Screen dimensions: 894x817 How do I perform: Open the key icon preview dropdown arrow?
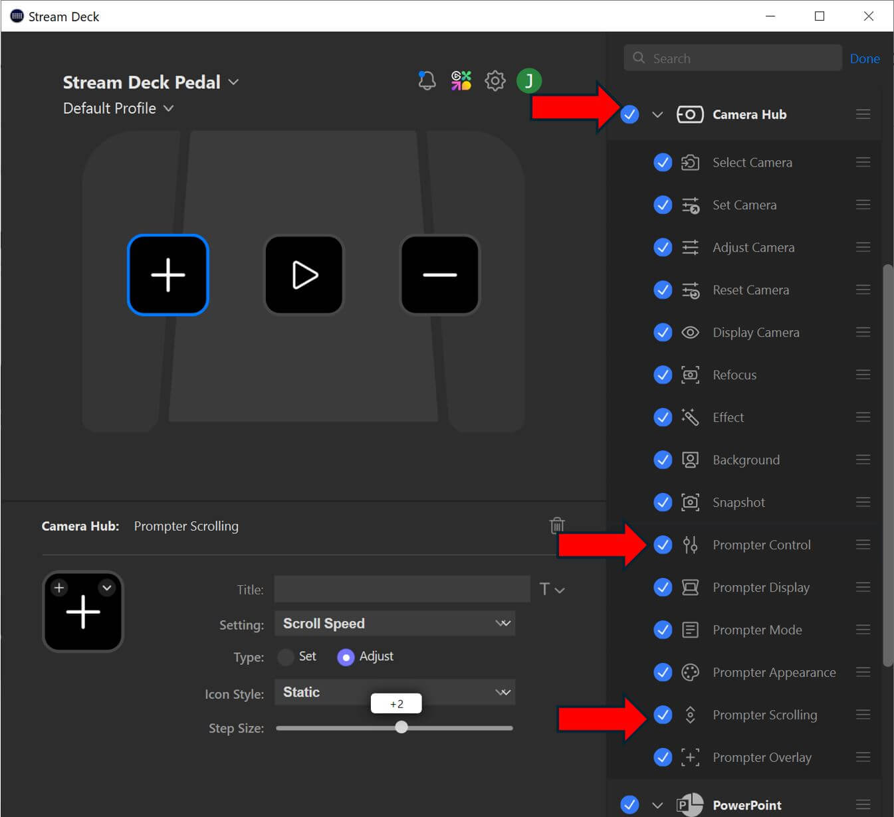click(x=107, y=588)
